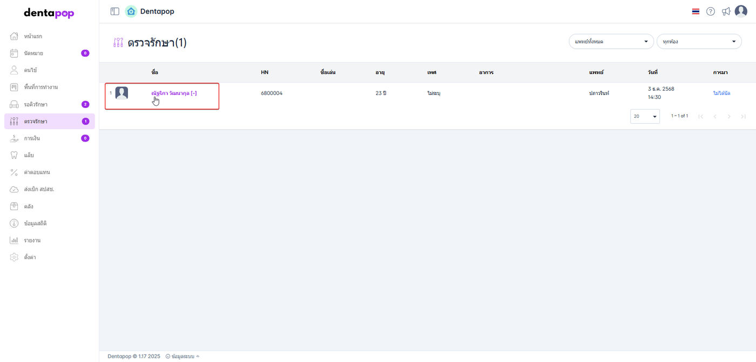Viewport: 756px width, 362px height.
Task: Click age cell 23 ปี
Action: point(381,93)
